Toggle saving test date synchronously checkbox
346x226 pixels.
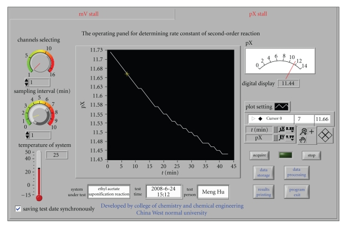18,209
